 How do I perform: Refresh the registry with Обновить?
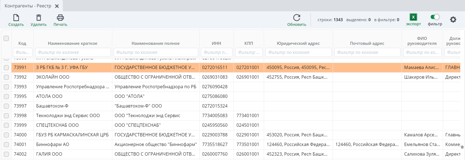(297, 20)
